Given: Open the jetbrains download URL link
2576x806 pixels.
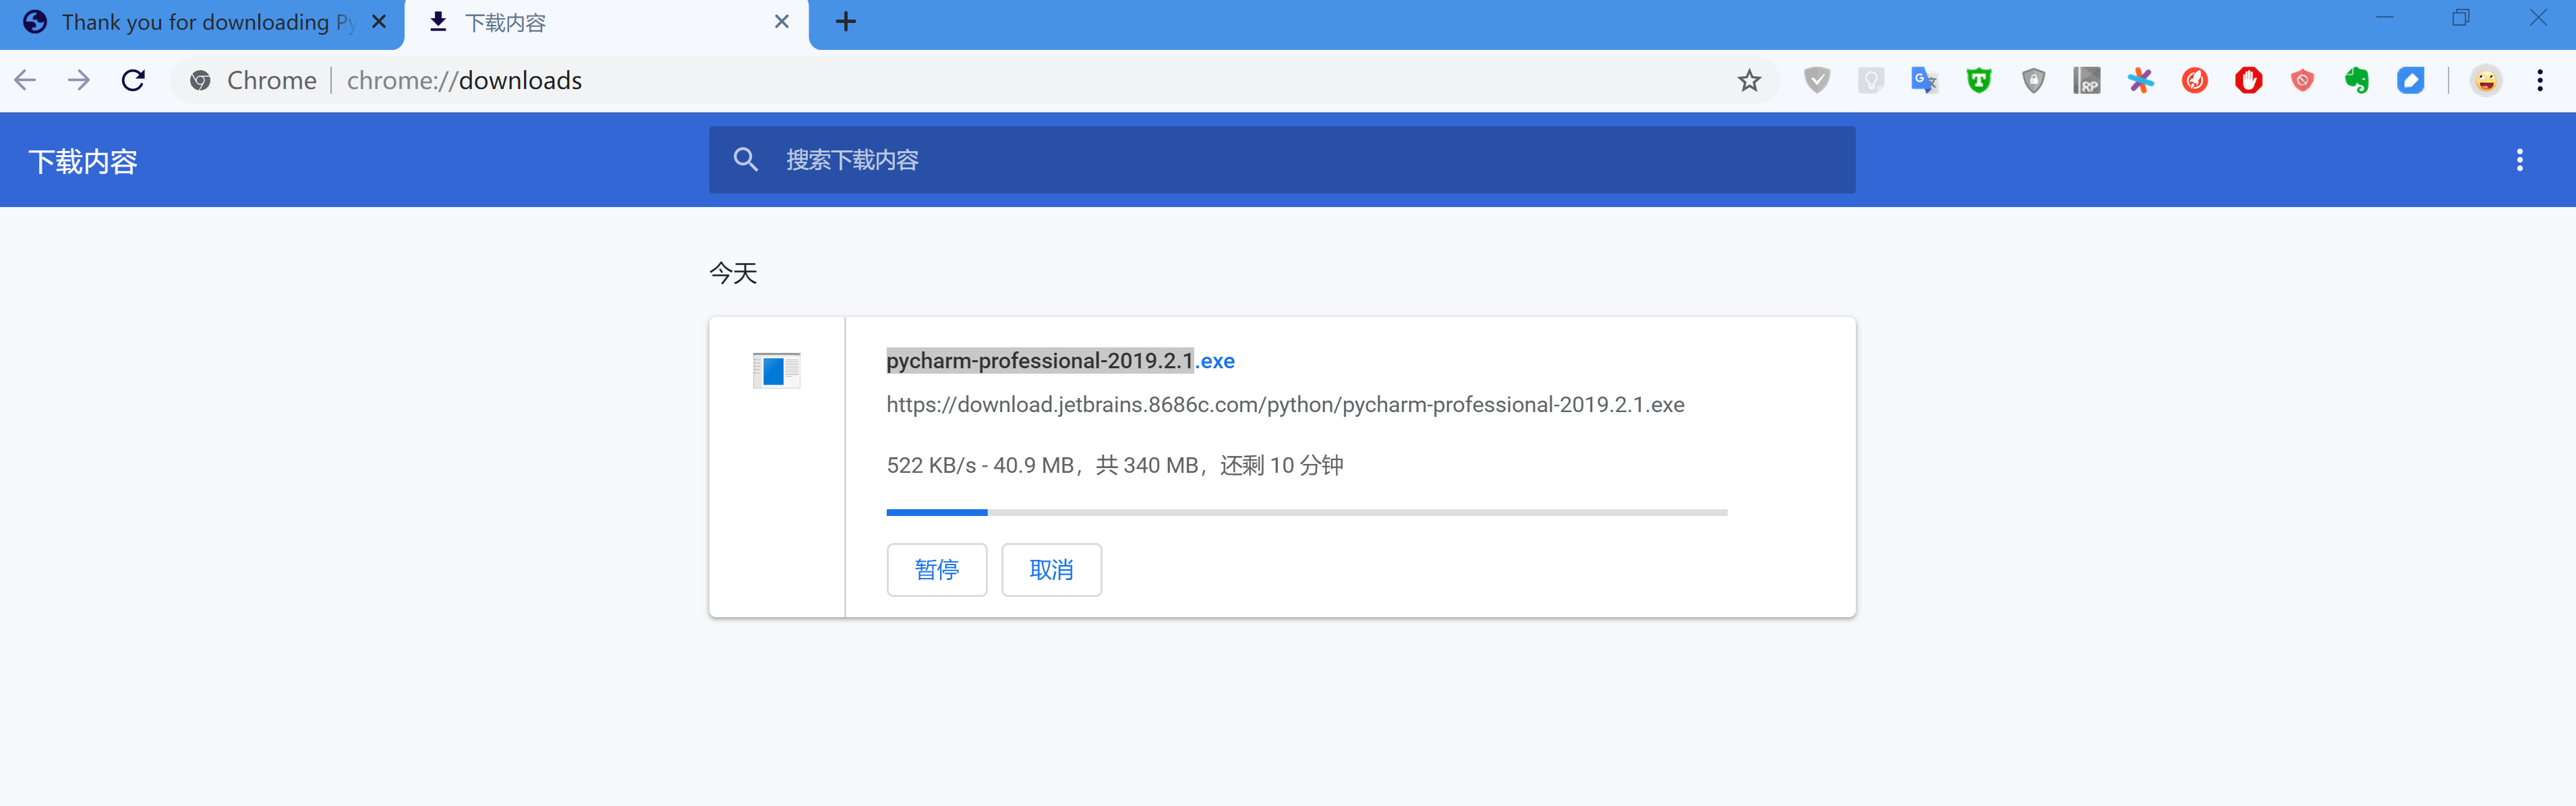Looking at the screenshot, I should (1285, 405).
